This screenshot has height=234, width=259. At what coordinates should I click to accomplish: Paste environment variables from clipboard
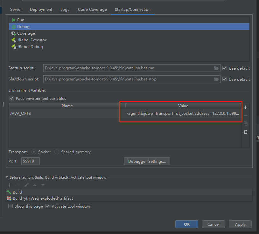click(x=245, y=132)
